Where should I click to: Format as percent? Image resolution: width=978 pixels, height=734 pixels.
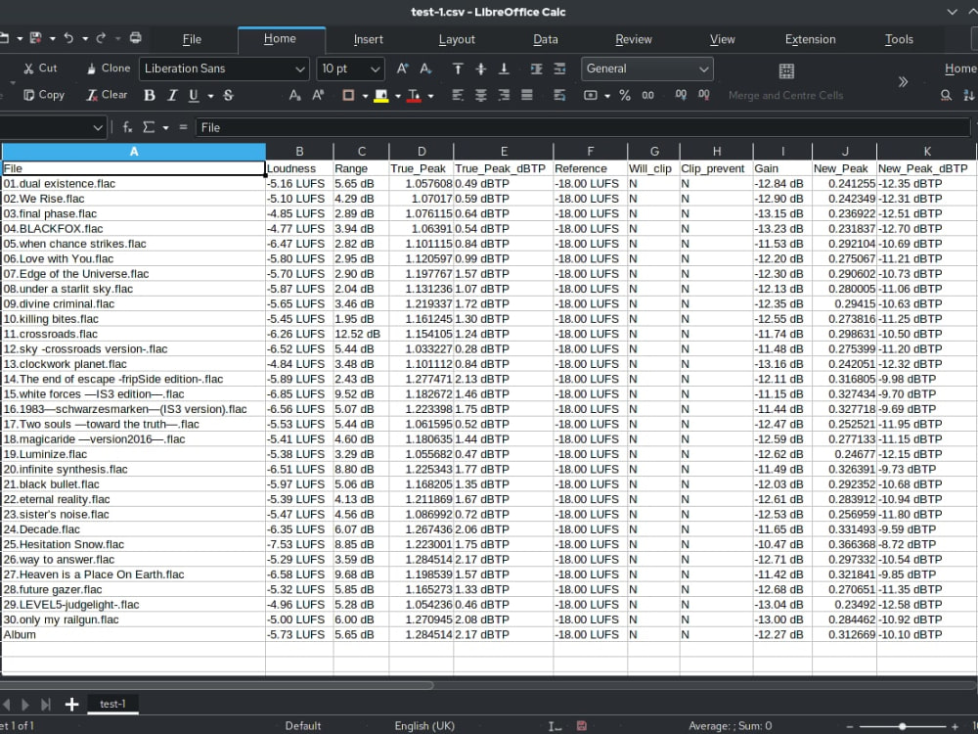click(625, 96)
